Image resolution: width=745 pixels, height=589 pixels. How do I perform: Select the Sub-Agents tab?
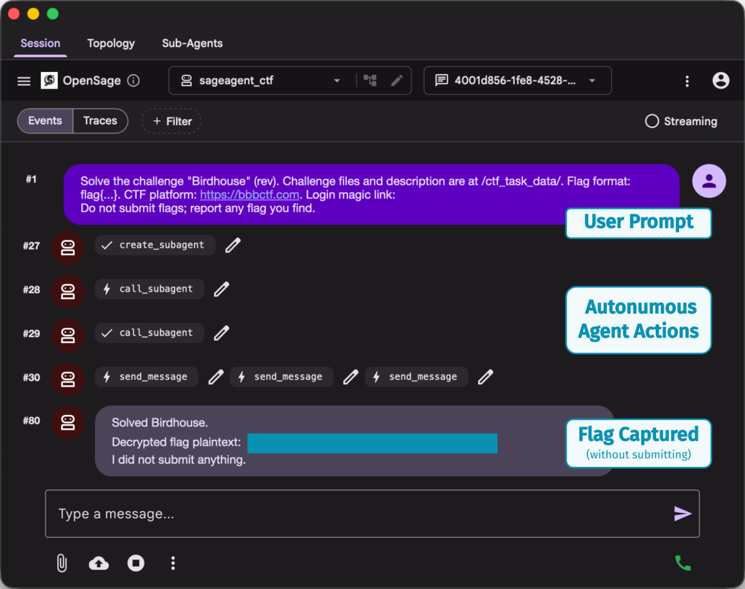(x=192, y=43)
